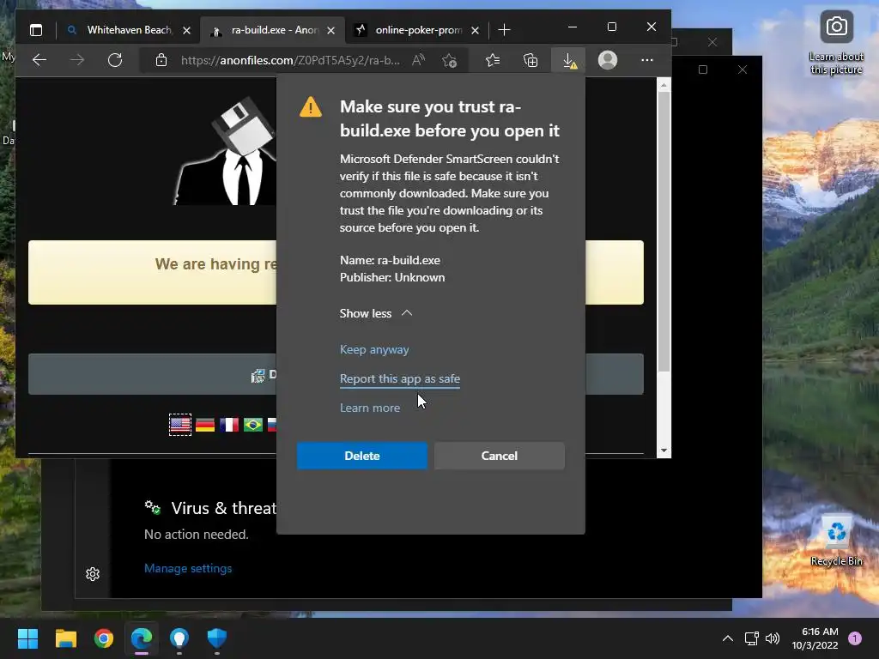This screenshot has width=879, height=659.
Task: Open notification badge in taskbar
Action: point(855,638)
